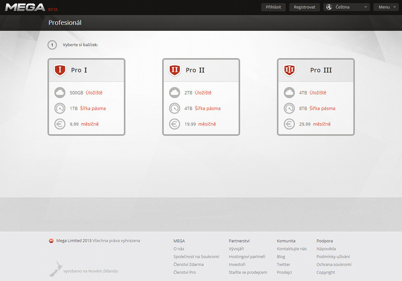Click the globe icon beside Čeština
The image size is (402, 281).
tap(329, 7)
